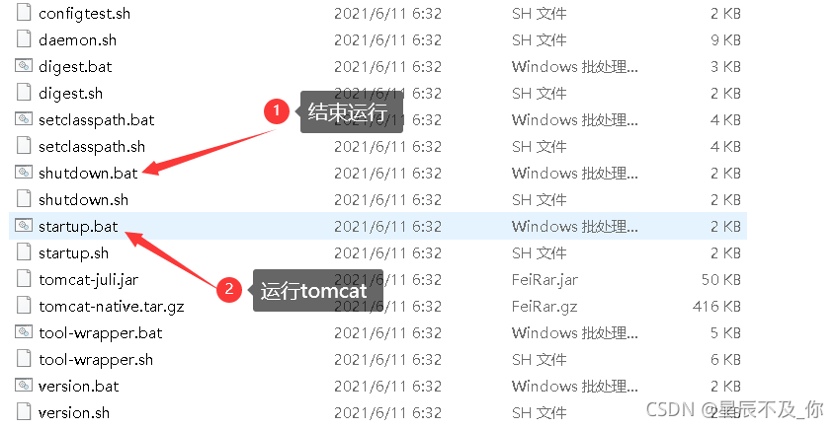Click the tool-wrapper.bat file icon
Viewport: 838px width, 429px height.
[24, 333]
